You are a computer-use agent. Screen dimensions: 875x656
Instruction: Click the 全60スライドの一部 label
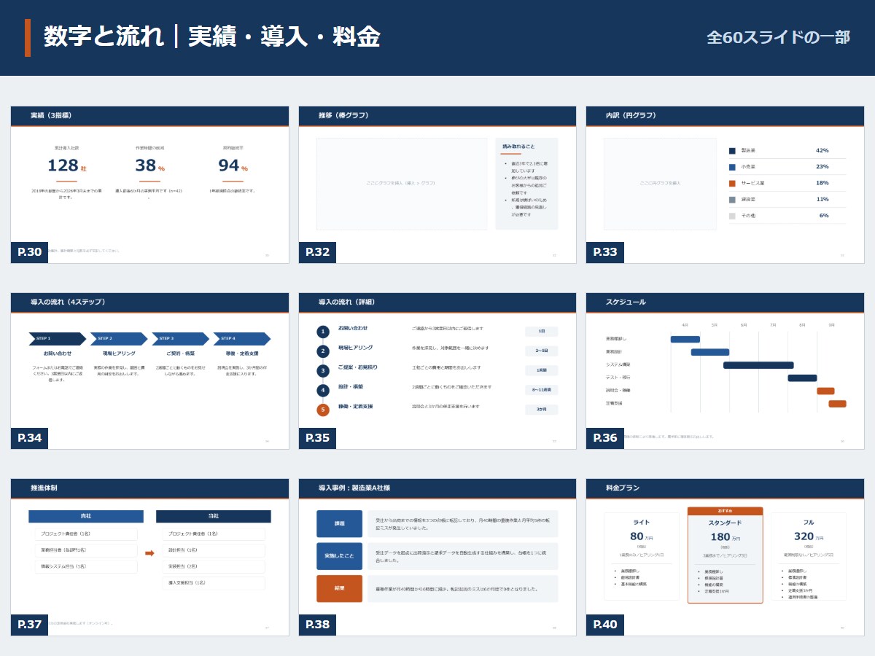tap(778, 38)
